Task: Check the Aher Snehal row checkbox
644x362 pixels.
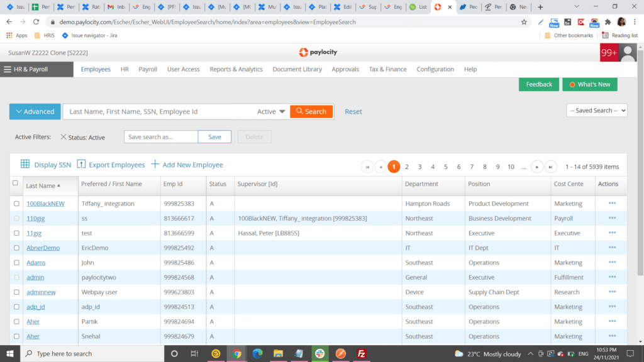Action: (x=16, y=337)
